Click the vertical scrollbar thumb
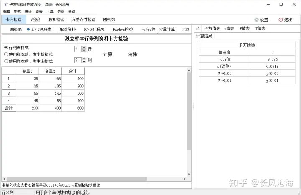 pos(189,111)
